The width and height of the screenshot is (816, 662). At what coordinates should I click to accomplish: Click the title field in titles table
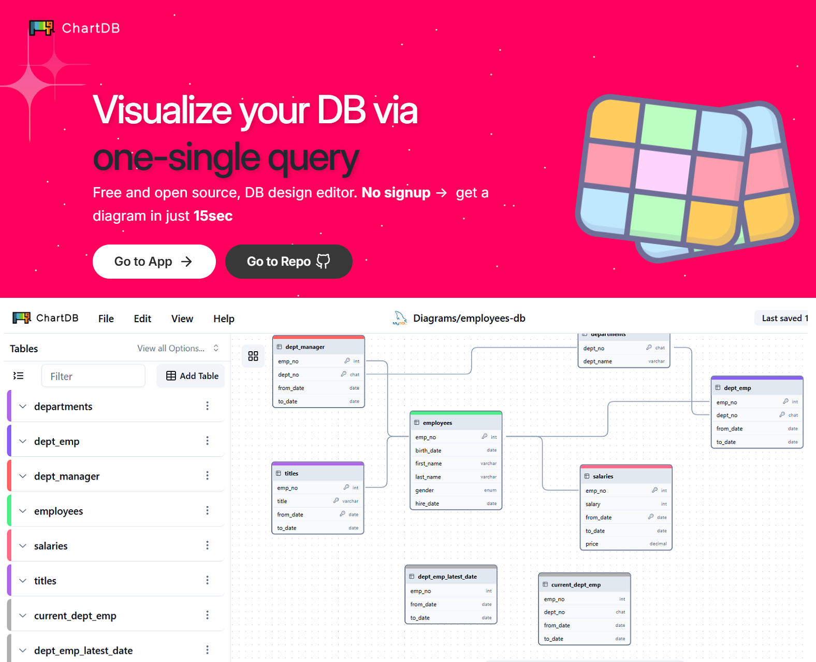coord(318,501)
